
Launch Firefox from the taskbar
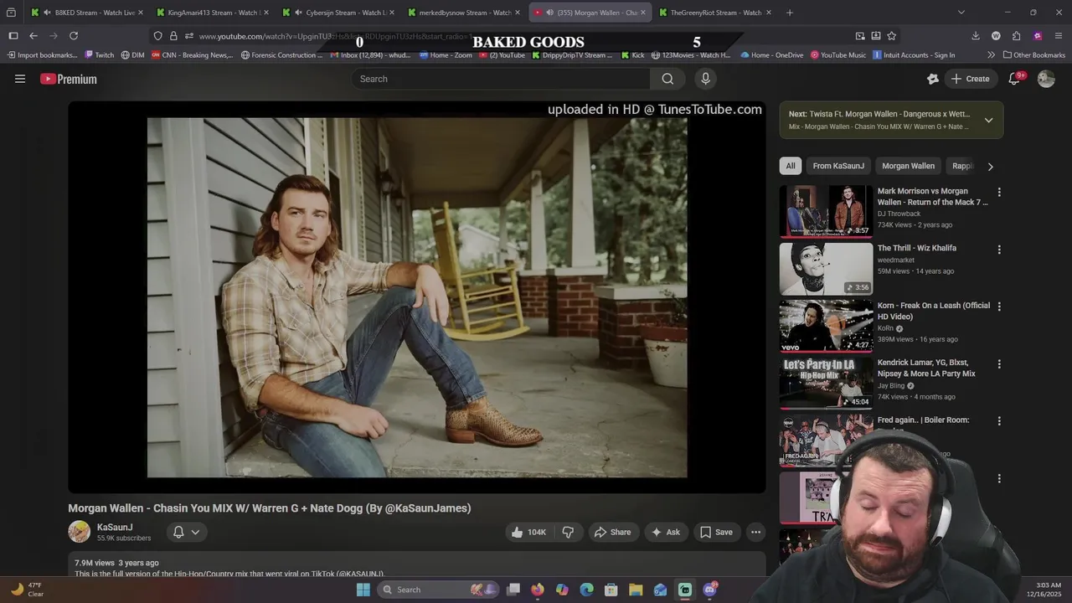point(538,590)
